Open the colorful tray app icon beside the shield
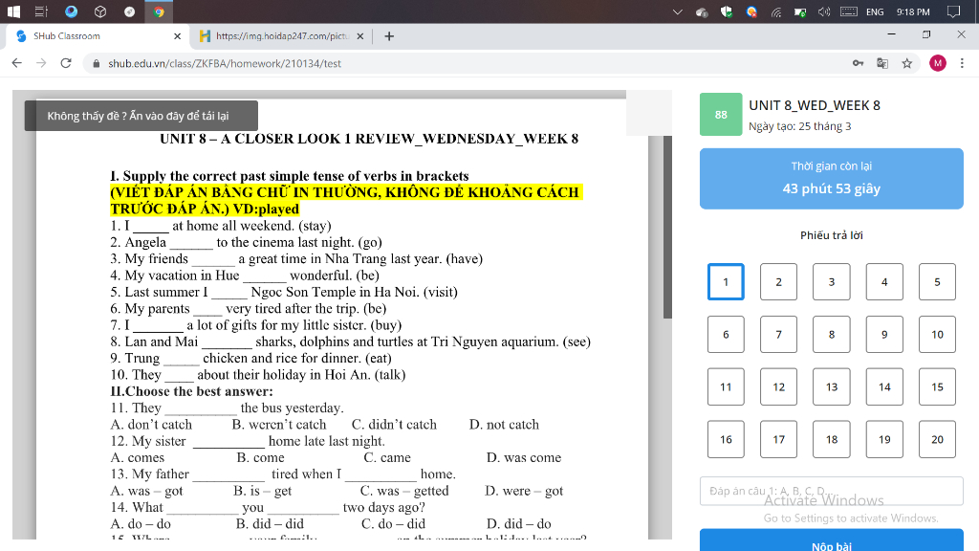Viewport: 979px width, 551px height. [751, 11]
